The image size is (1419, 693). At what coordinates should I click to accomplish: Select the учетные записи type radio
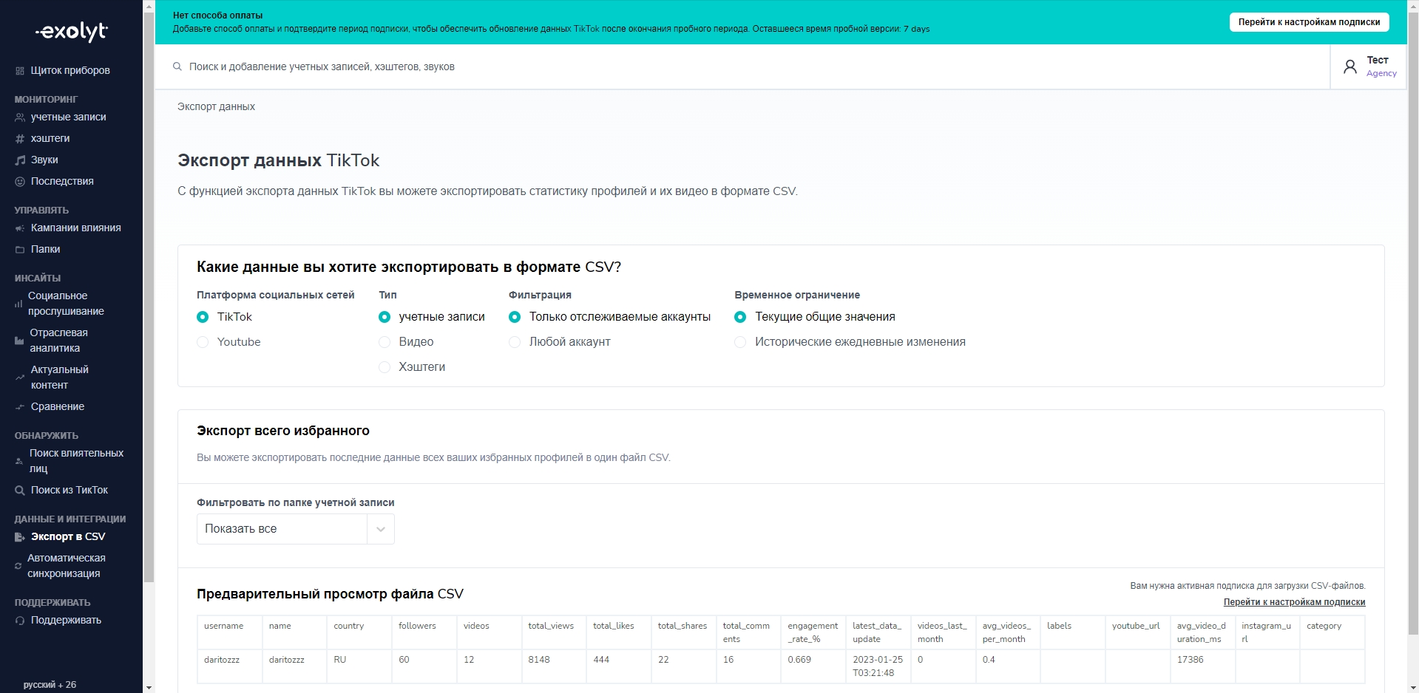pos(385,317)
